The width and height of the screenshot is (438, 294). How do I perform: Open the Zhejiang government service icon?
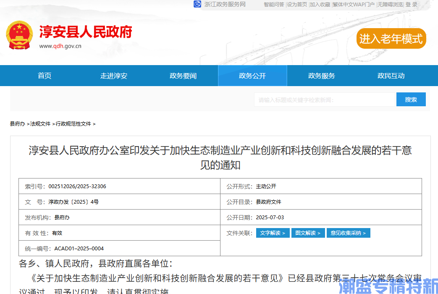coord(197,4)
